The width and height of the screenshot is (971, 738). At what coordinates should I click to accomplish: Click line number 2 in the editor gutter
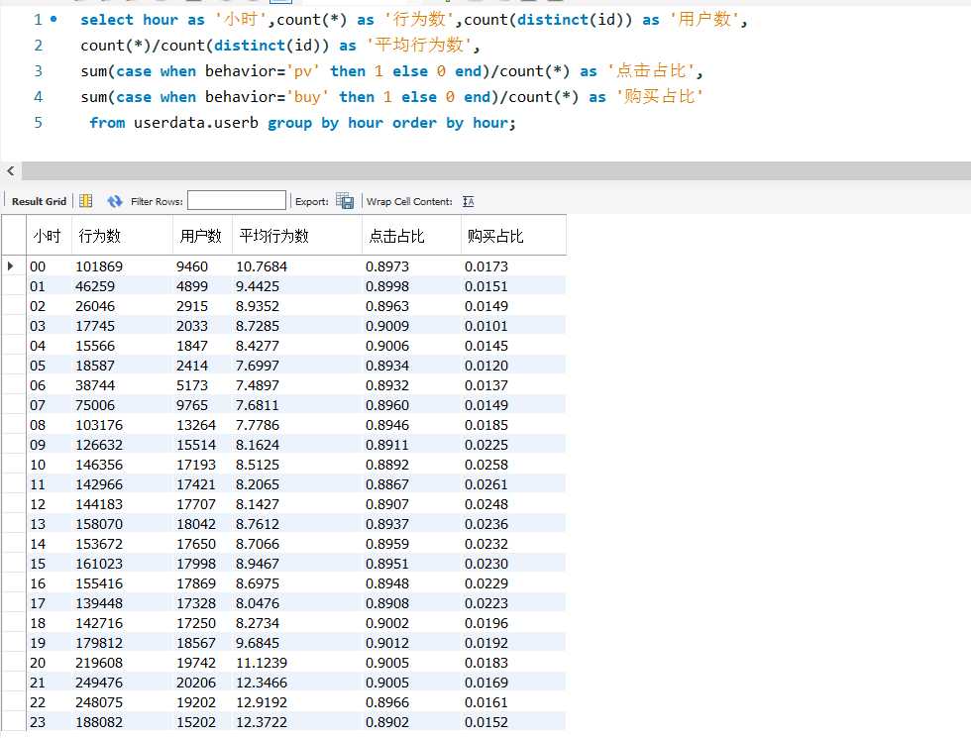click(39, 46)
